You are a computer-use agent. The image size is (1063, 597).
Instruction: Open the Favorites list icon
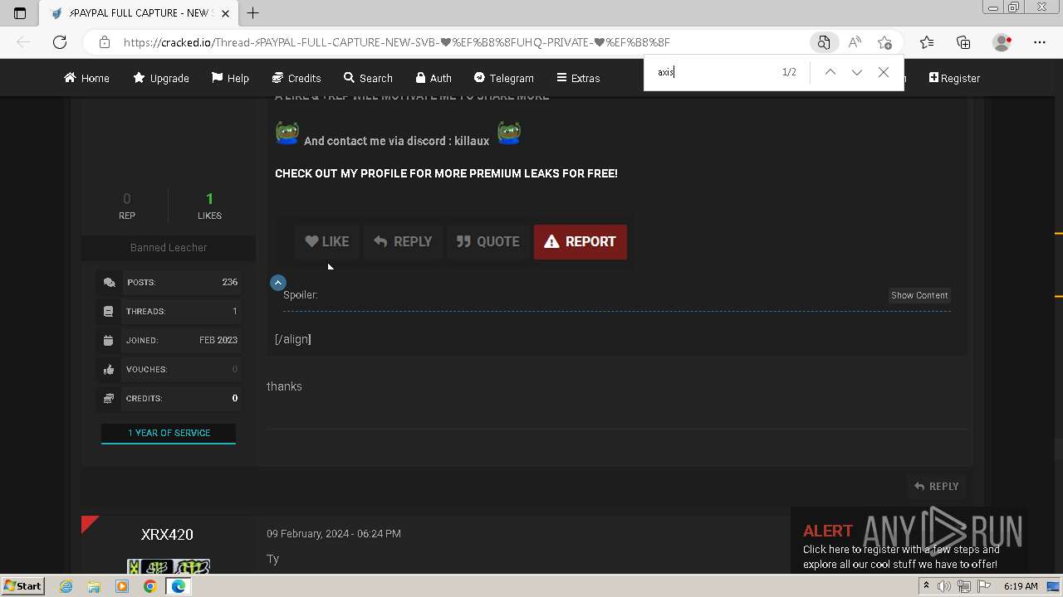click(927, 42)
